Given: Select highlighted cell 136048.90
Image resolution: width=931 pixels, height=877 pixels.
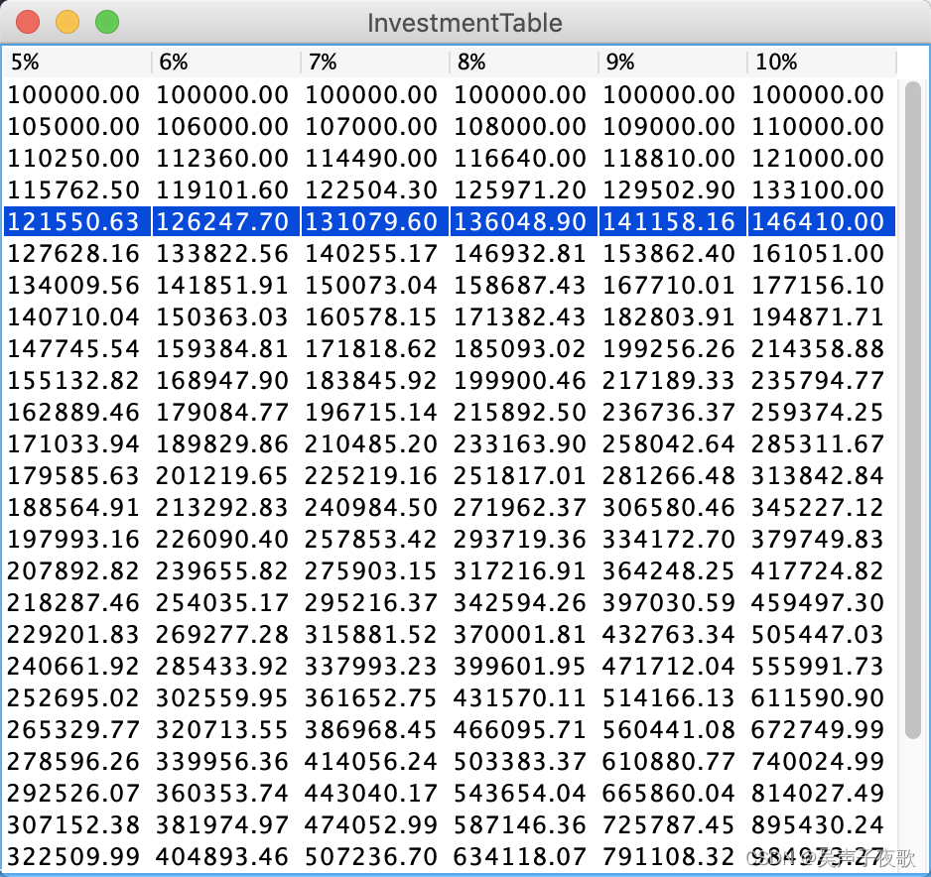Looking at the screenshot, I should pos(524,221).
